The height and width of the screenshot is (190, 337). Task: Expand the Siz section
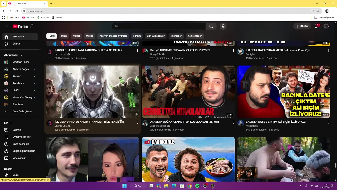(x=8, y=123)
